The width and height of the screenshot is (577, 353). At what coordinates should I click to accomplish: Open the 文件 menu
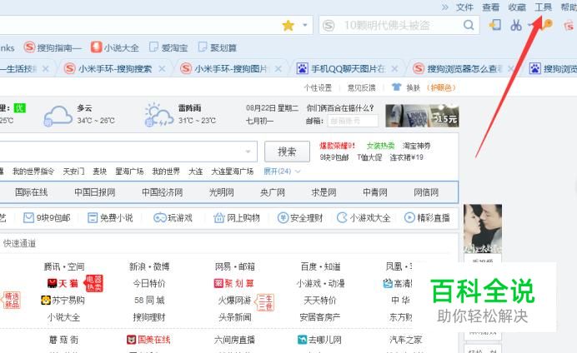(464, 7)
